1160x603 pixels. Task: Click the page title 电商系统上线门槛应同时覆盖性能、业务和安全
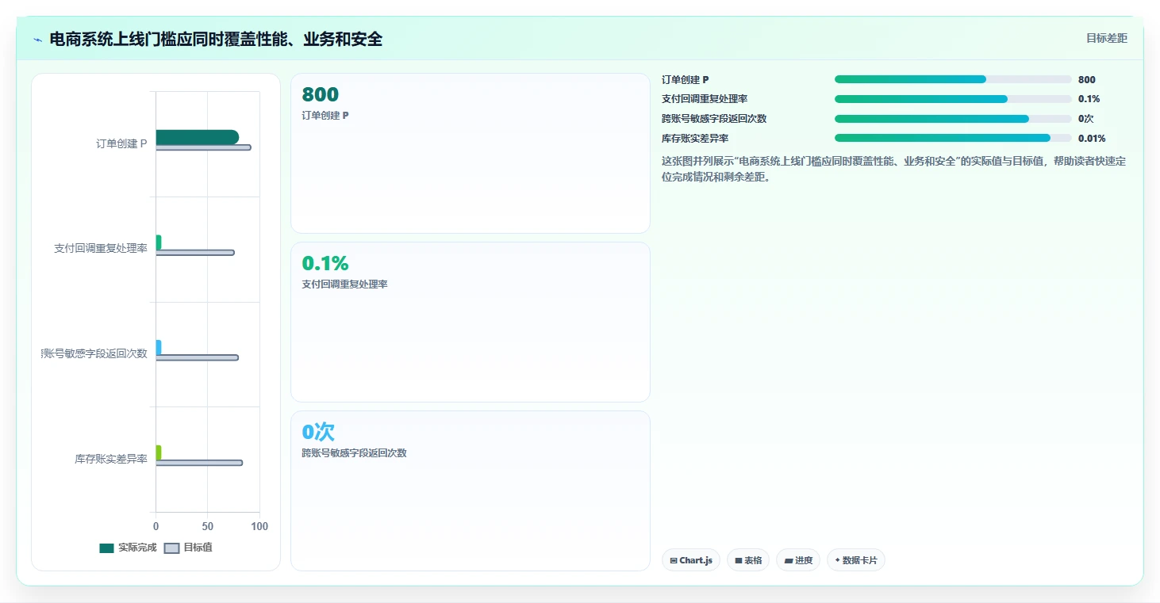(216, 39)
